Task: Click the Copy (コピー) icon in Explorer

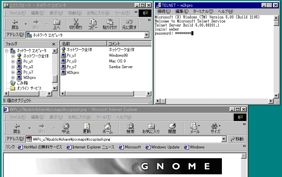Action: click(93, 22)
